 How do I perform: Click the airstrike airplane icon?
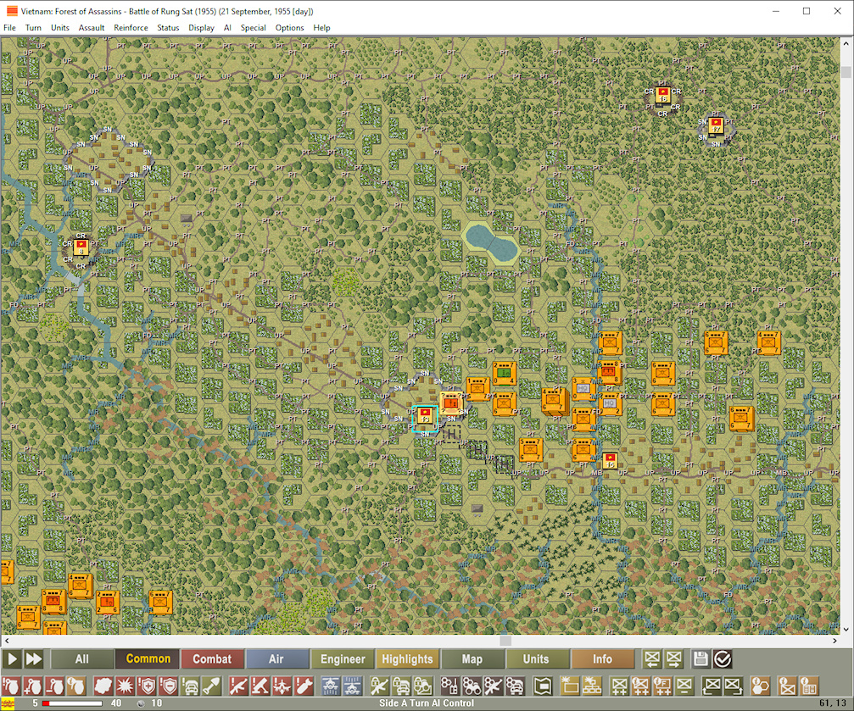(x=282, y=686)
